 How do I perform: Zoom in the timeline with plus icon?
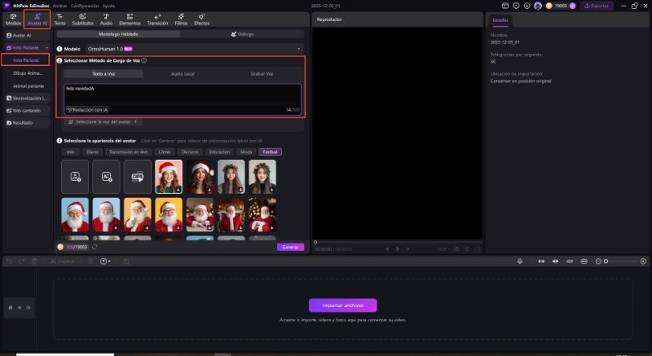point(643,262)
